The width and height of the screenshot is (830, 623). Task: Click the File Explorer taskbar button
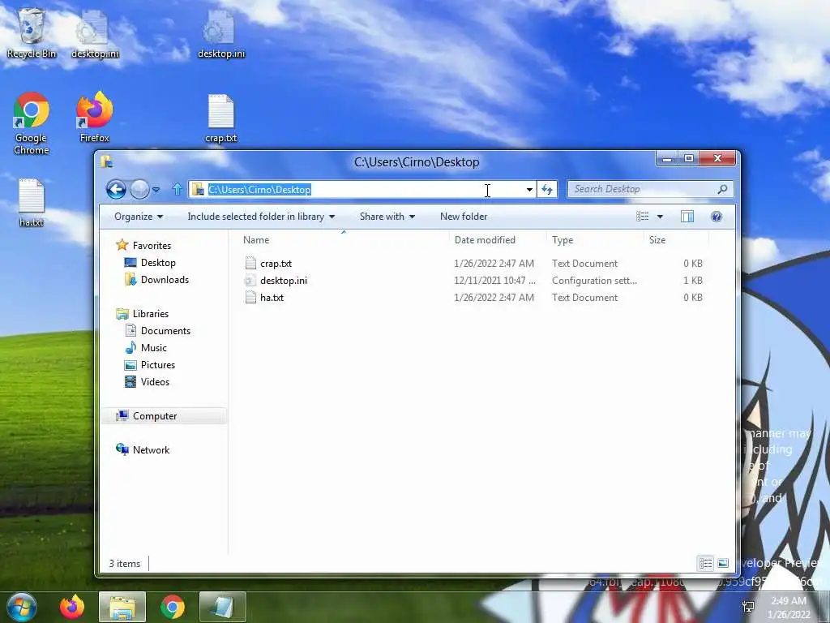point(122,607)
